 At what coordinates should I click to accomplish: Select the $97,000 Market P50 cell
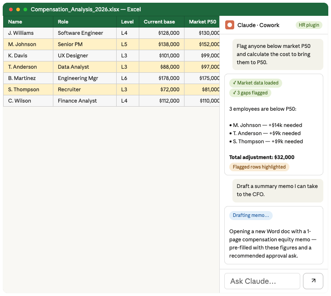(202, 67)
